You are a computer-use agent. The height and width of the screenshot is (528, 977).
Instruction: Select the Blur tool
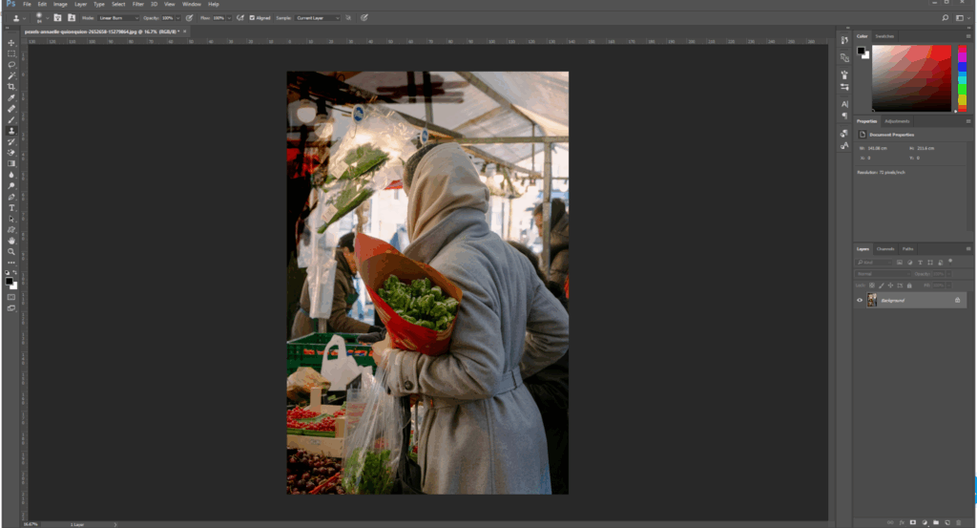pos(11,175)
